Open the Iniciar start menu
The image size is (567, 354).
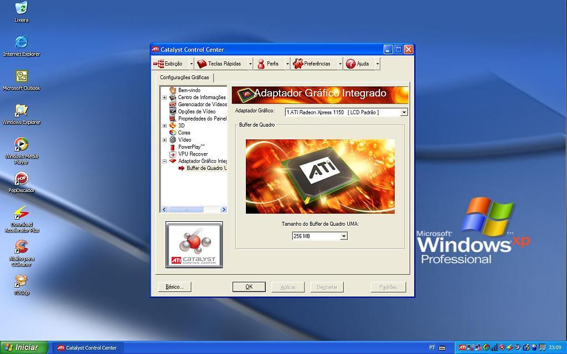24,347
